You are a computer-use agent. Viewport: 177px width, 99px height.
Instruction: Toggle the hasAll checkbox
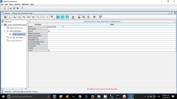49,31
